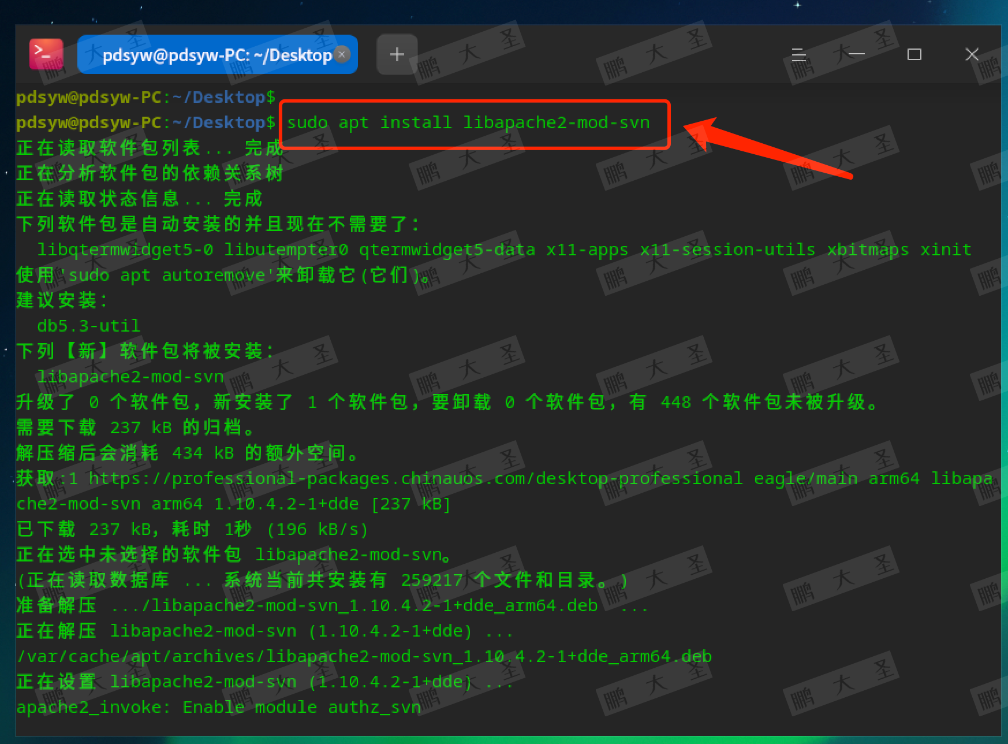
Task: Open the terminal hamburger menu
Action: pyautogui.click(x=798, y=54)
